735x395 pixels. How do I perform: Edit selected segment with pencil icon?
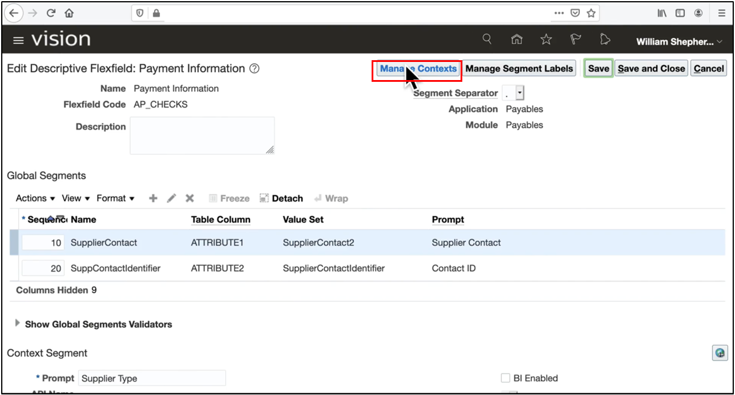171,198
